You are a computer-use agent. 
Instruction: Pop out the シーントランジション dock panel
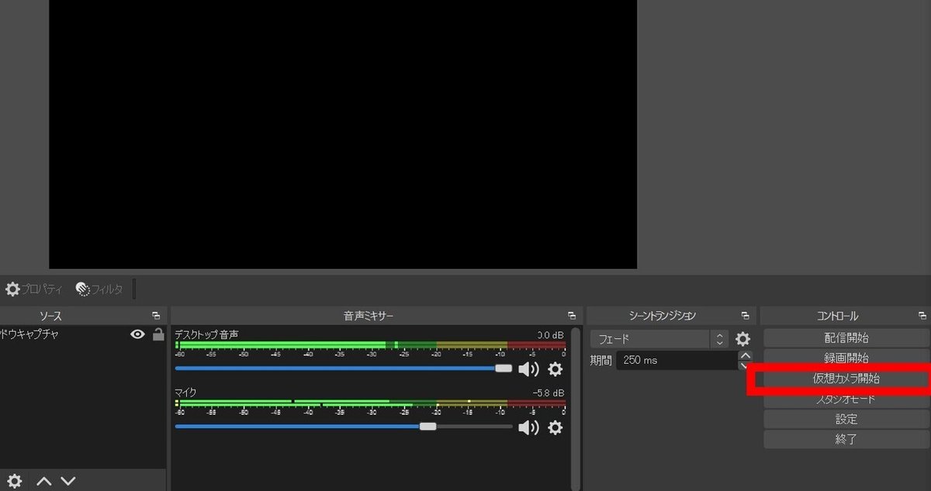[x=745, y=316]
